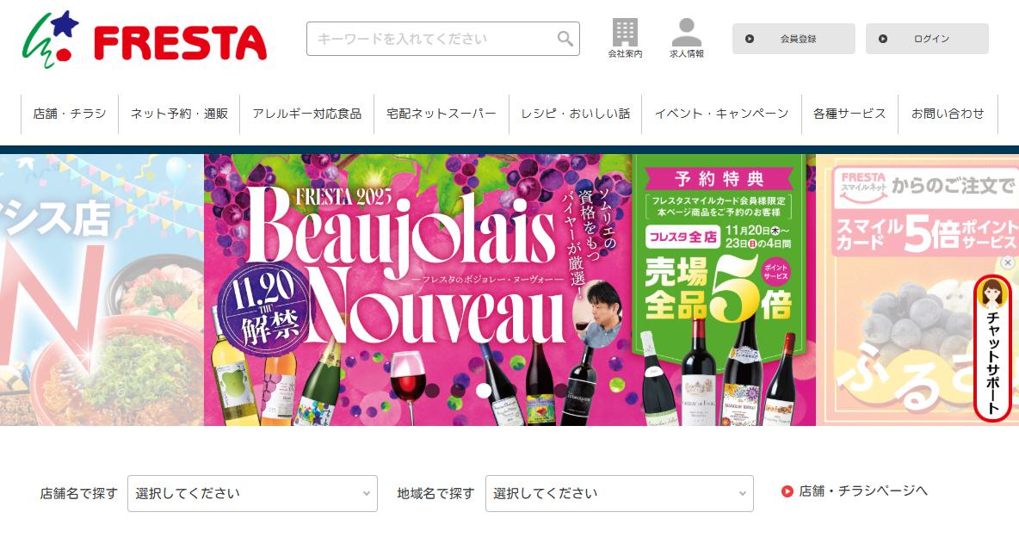Expand the 店舗名で探す dropdown
This screenshot has height=537, width=1019.
pos(252,493)
